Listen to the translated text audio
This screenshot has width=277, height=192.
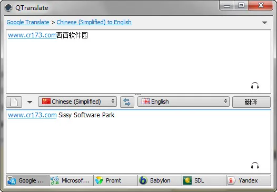[x=255, y=165]
